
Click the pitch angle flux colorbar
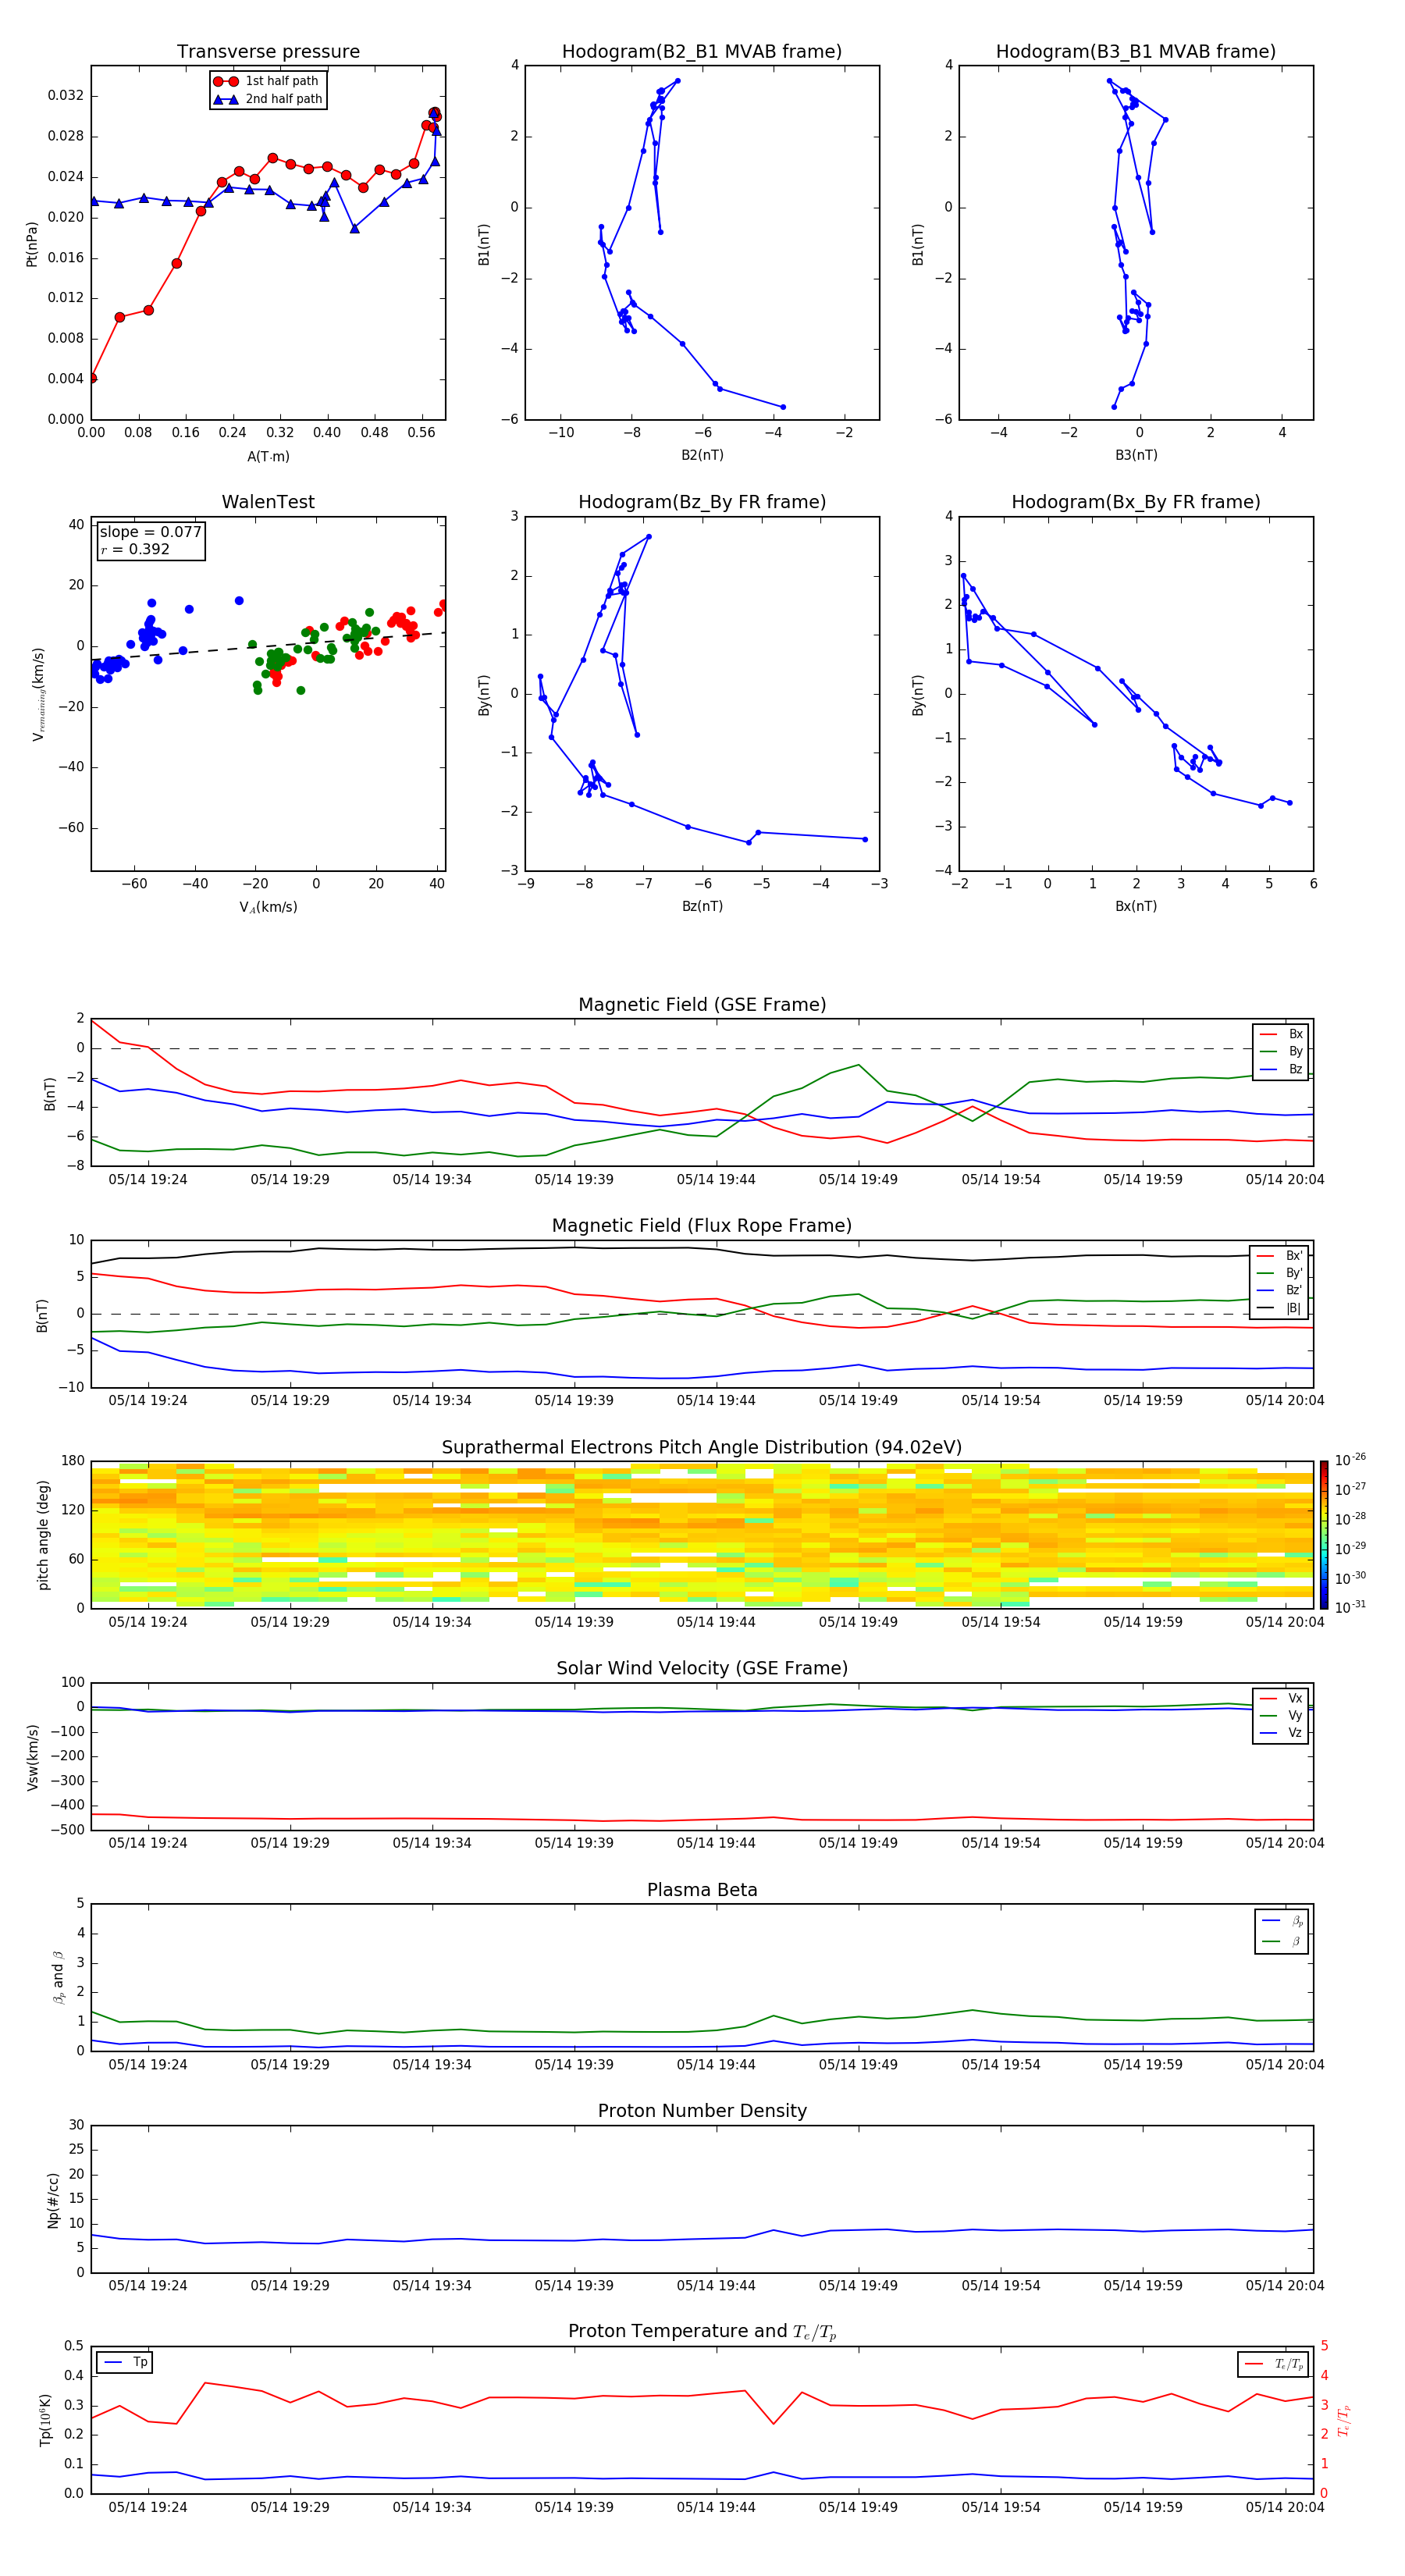click(1324, 1535)
